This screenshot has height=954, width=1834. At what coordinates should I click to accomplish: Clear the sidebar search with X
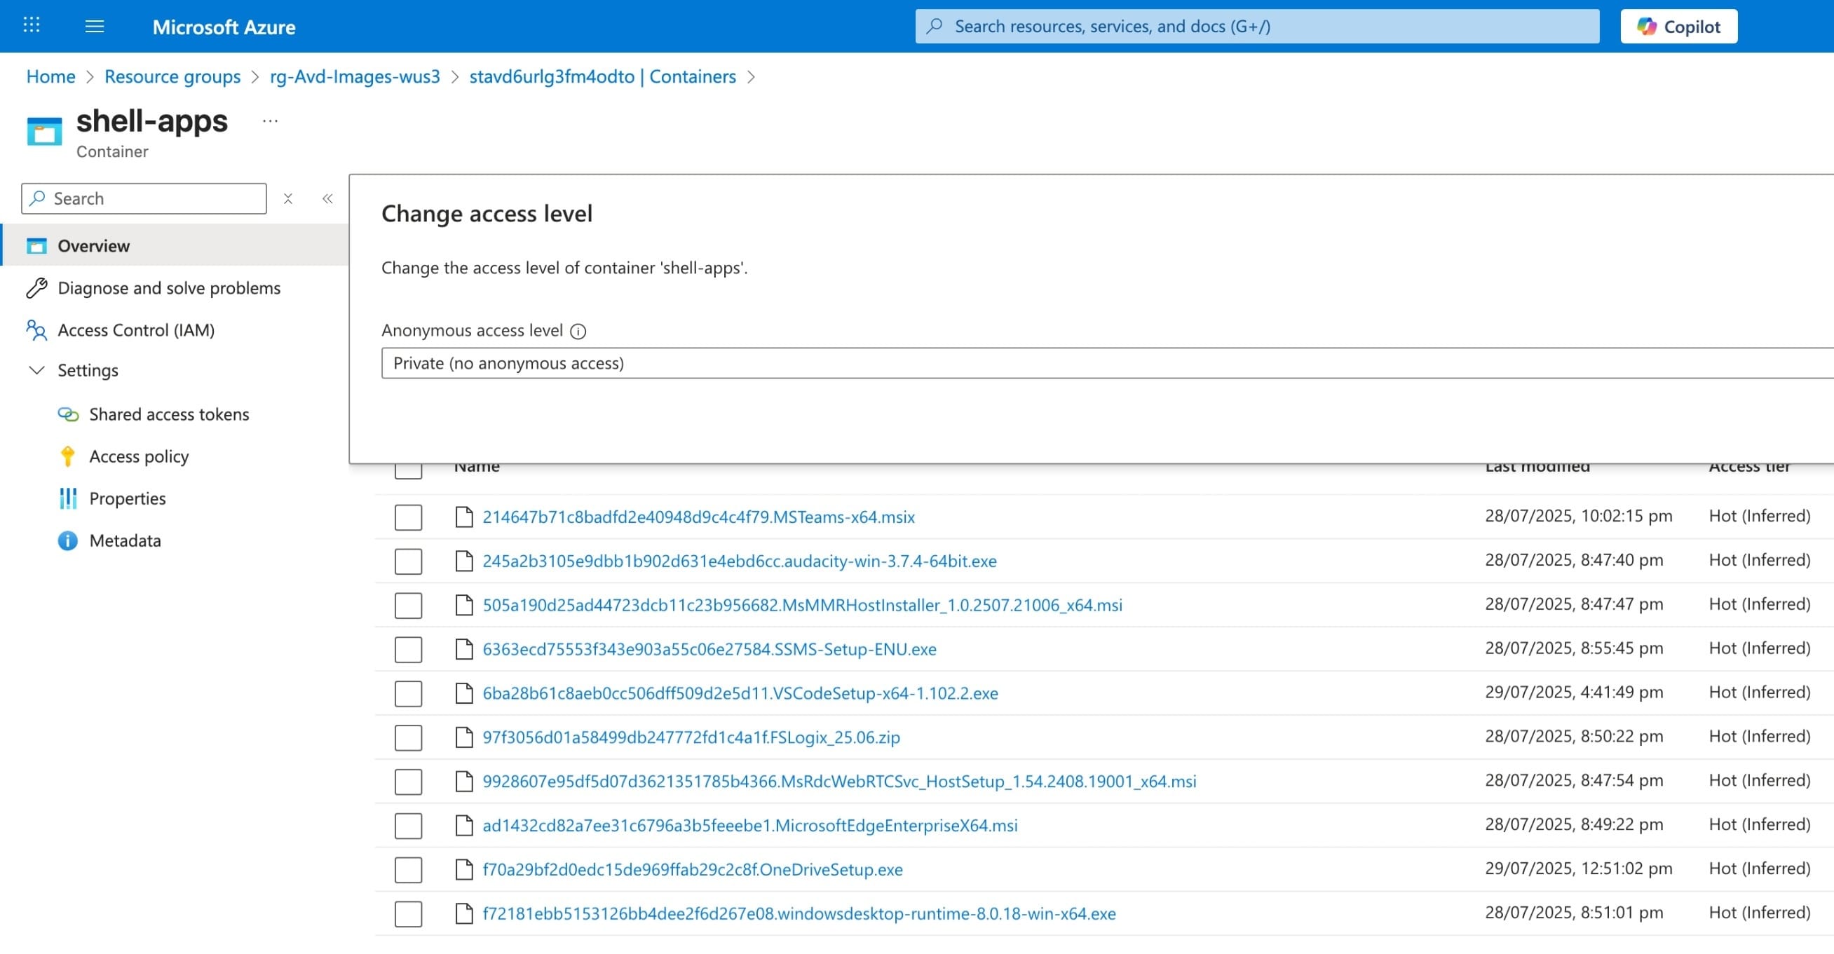(287, 198)
